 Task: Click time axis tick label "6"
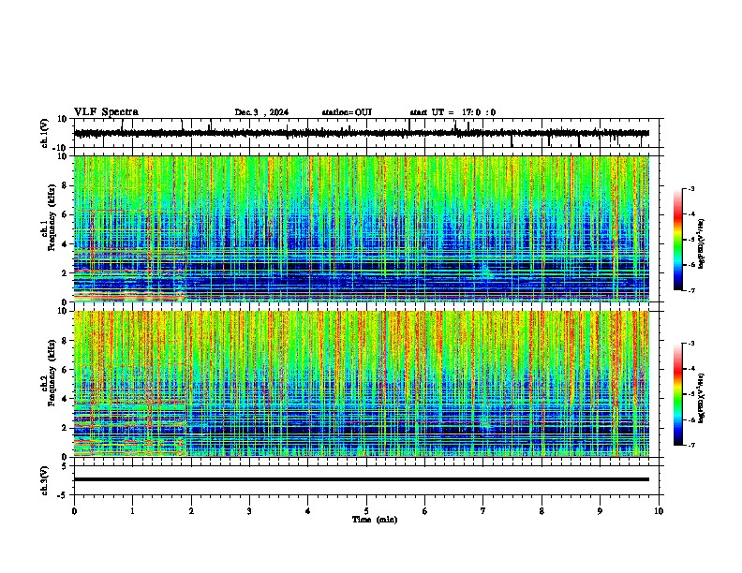click(x=425, y=511)
